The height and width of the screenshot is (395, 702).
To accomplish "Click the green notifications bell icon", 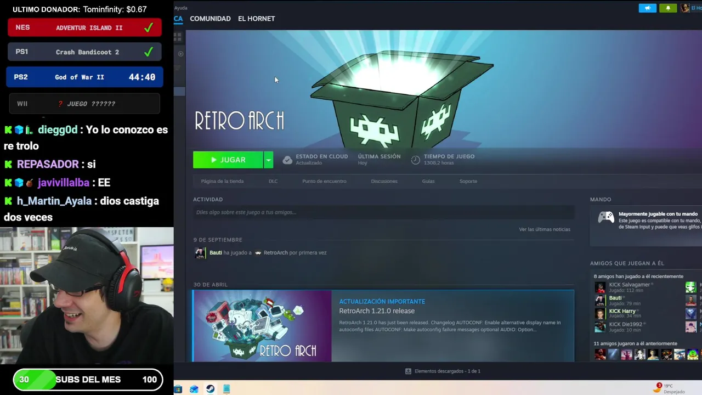I will point(668,8).
